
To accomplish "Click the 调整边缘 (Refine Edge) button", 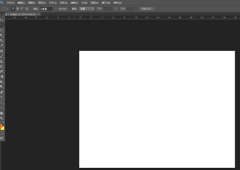I will click(x=147, y=9).
